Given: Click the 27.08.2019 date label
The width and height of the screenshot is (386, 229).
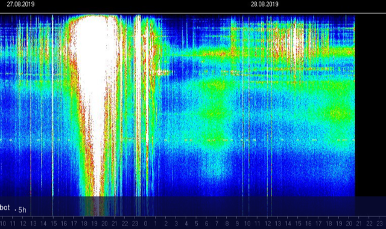Looking at the screenshot, I should 21,4.
